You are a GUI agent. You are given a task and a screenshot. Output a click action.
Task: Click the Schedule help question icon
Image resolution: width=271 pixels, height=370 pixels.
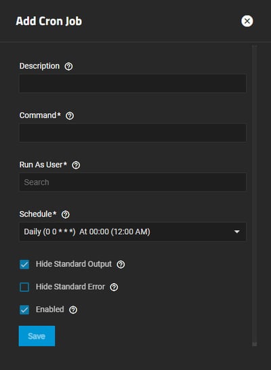(x=66, y=215)
